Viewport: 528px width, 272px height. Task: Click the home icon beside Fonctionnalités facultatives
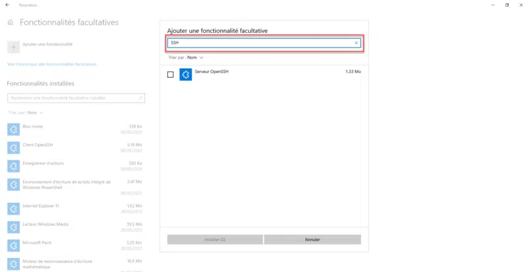(11, 22)
